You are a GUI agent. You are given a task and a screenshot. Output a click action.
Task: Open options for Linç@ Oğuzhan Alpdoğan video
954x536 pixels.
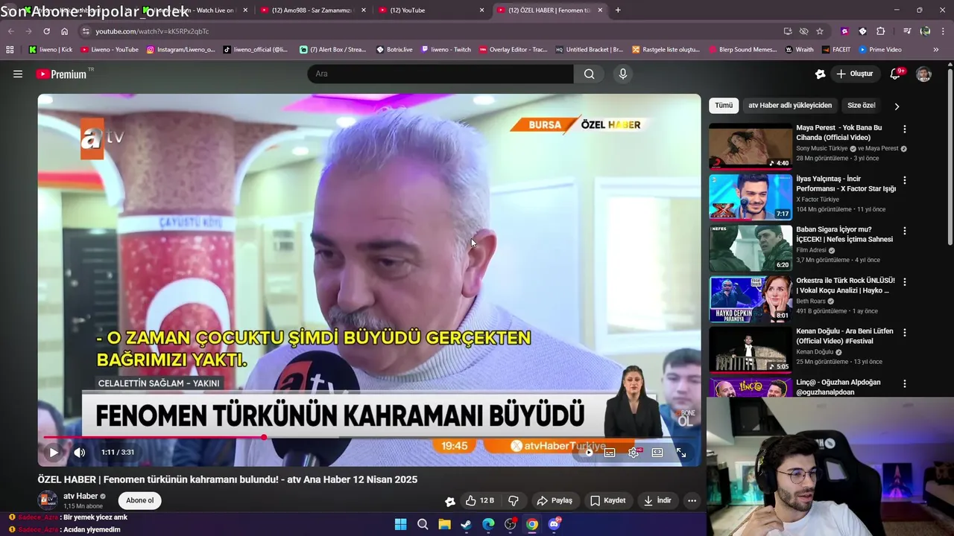(905, 384)
